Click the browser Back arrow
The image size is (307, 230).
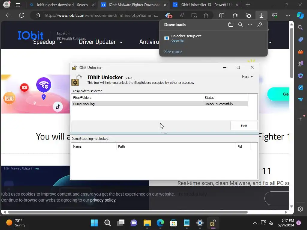8,15
